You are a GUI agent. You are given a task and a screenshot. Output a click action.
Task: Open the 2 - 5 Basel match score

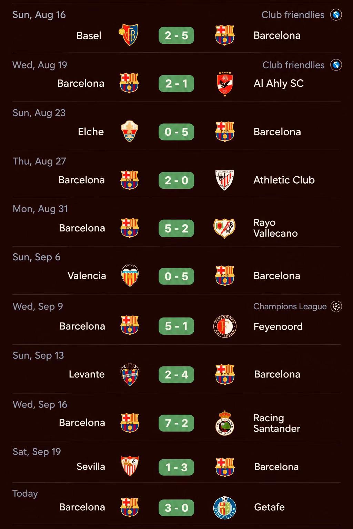pos(176,35)
